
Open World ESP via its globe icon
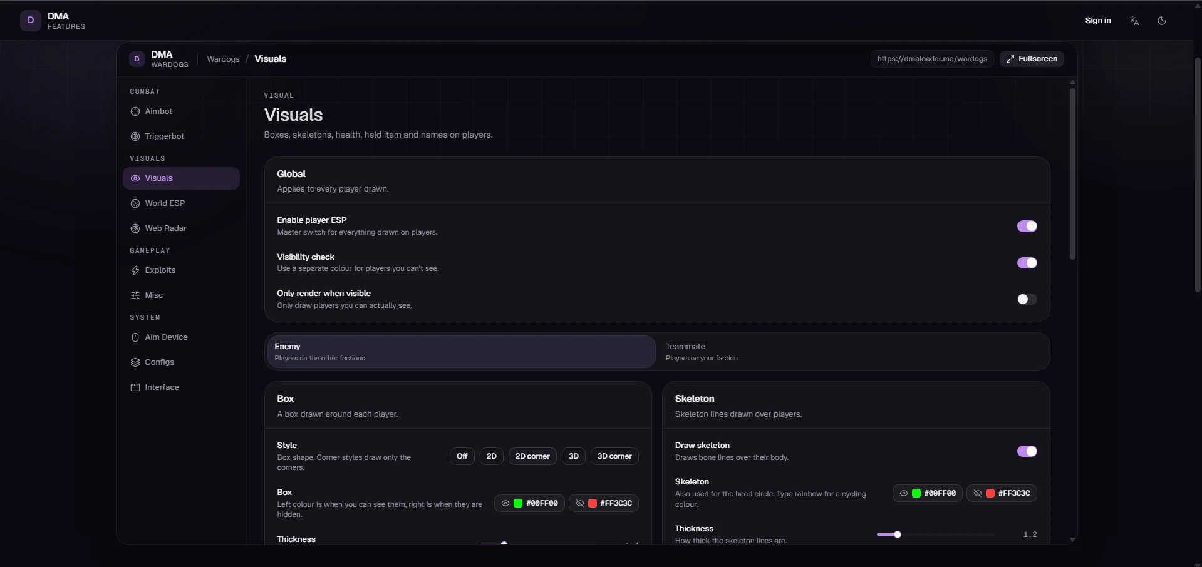(x=135, y=203)
